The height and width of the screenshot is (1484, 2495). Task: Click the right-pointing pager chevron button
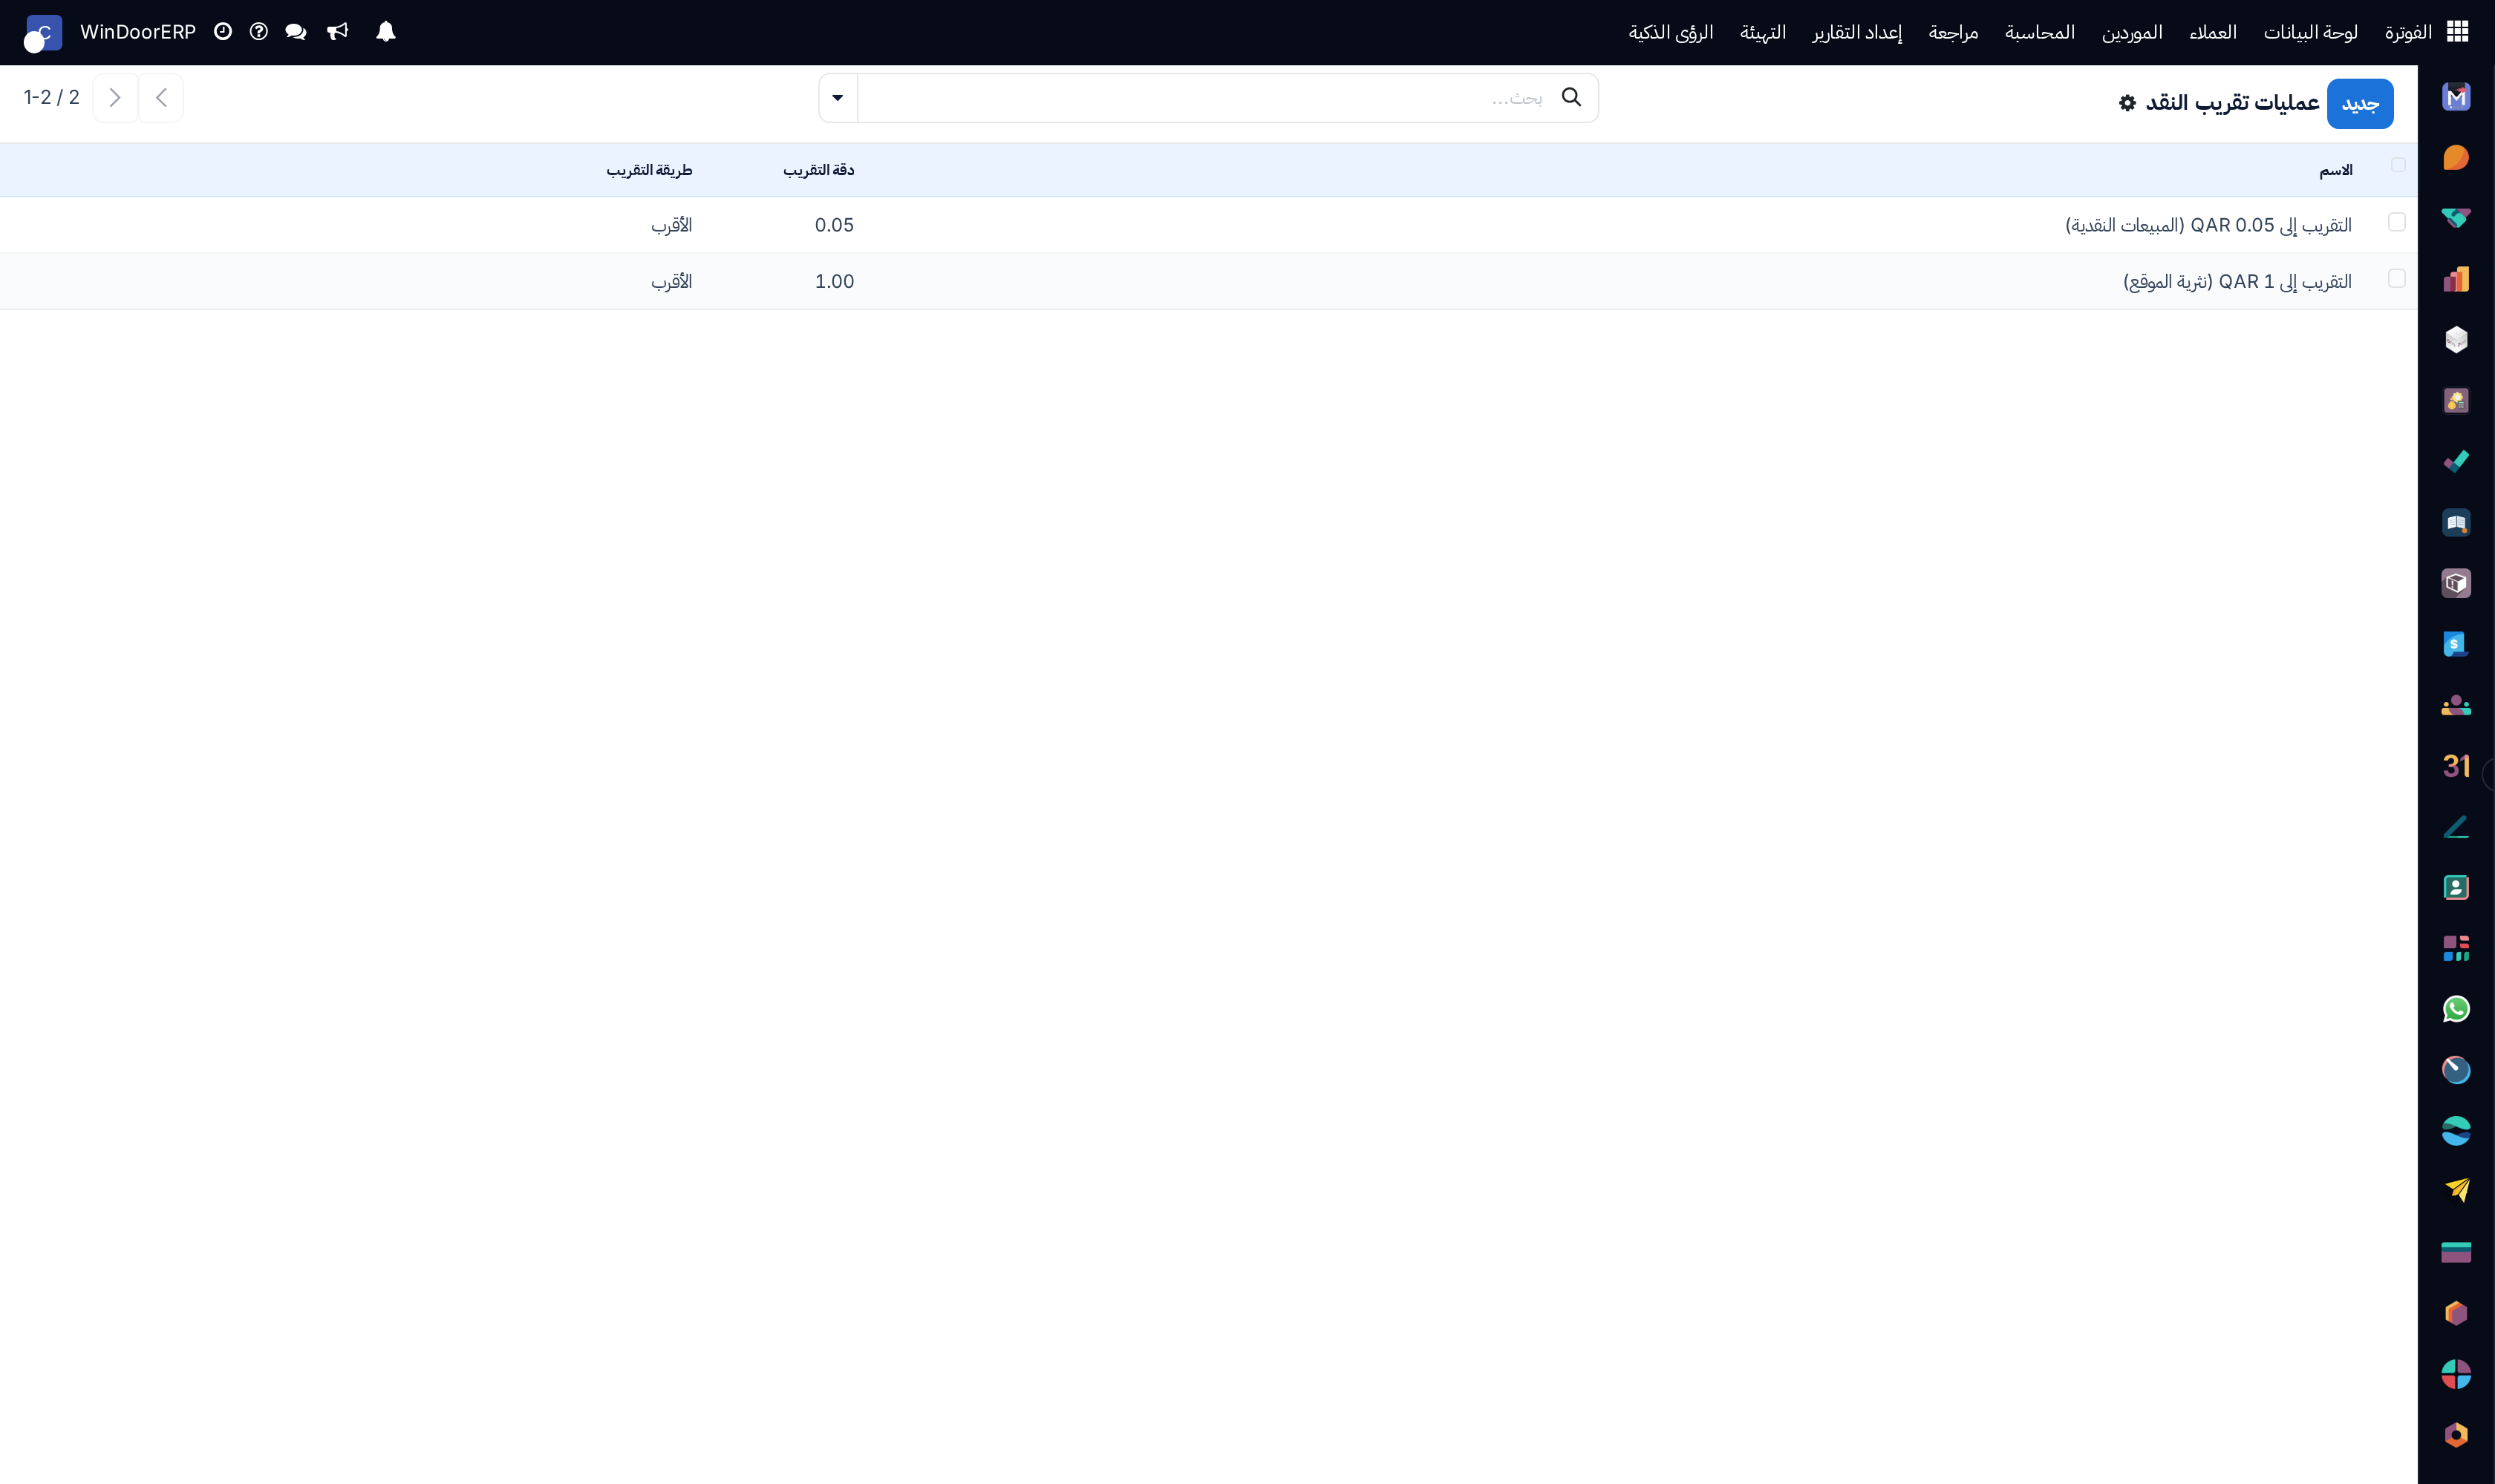115,98
